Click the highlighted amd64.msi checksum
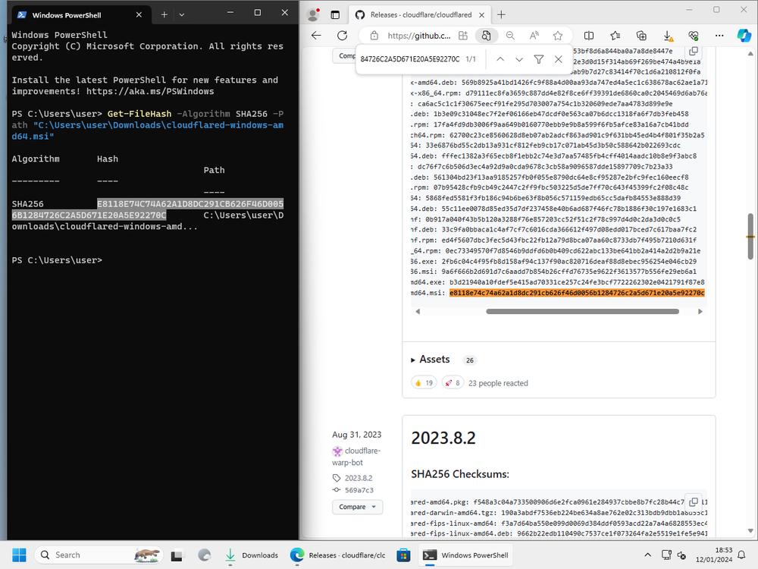 point(577,293)
